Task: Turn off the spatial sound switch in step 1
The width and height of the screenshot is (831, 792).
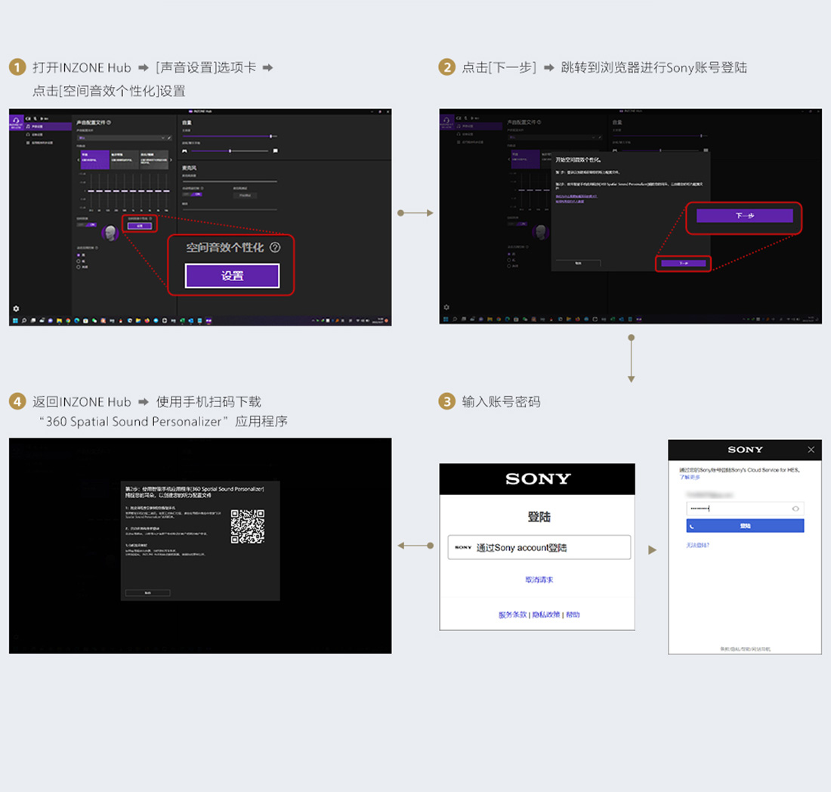Action: pos(87,224)
